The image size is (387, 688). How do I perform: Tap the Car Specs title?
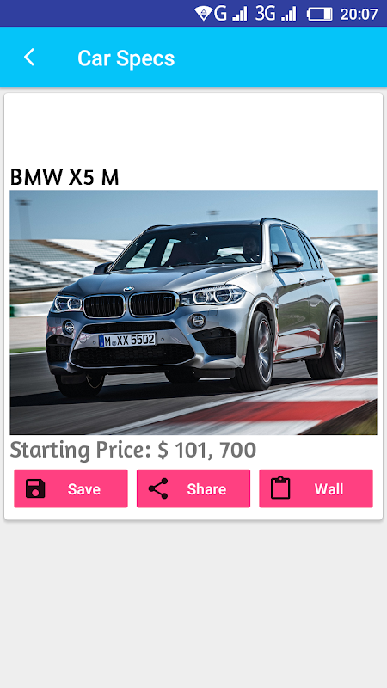click(x=126, y=58)
